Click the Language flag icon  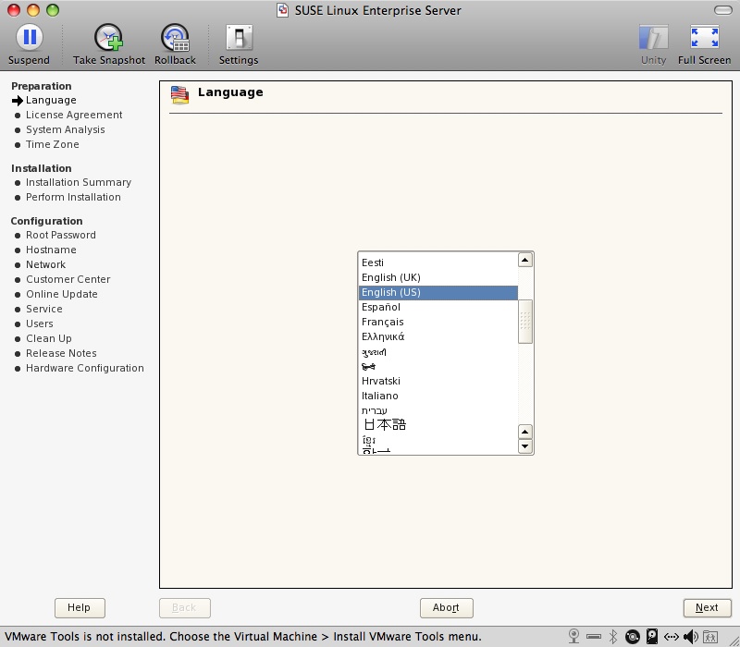click(179, 94)
